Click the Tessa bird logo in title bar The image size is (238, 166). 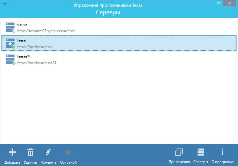point(5,4)
